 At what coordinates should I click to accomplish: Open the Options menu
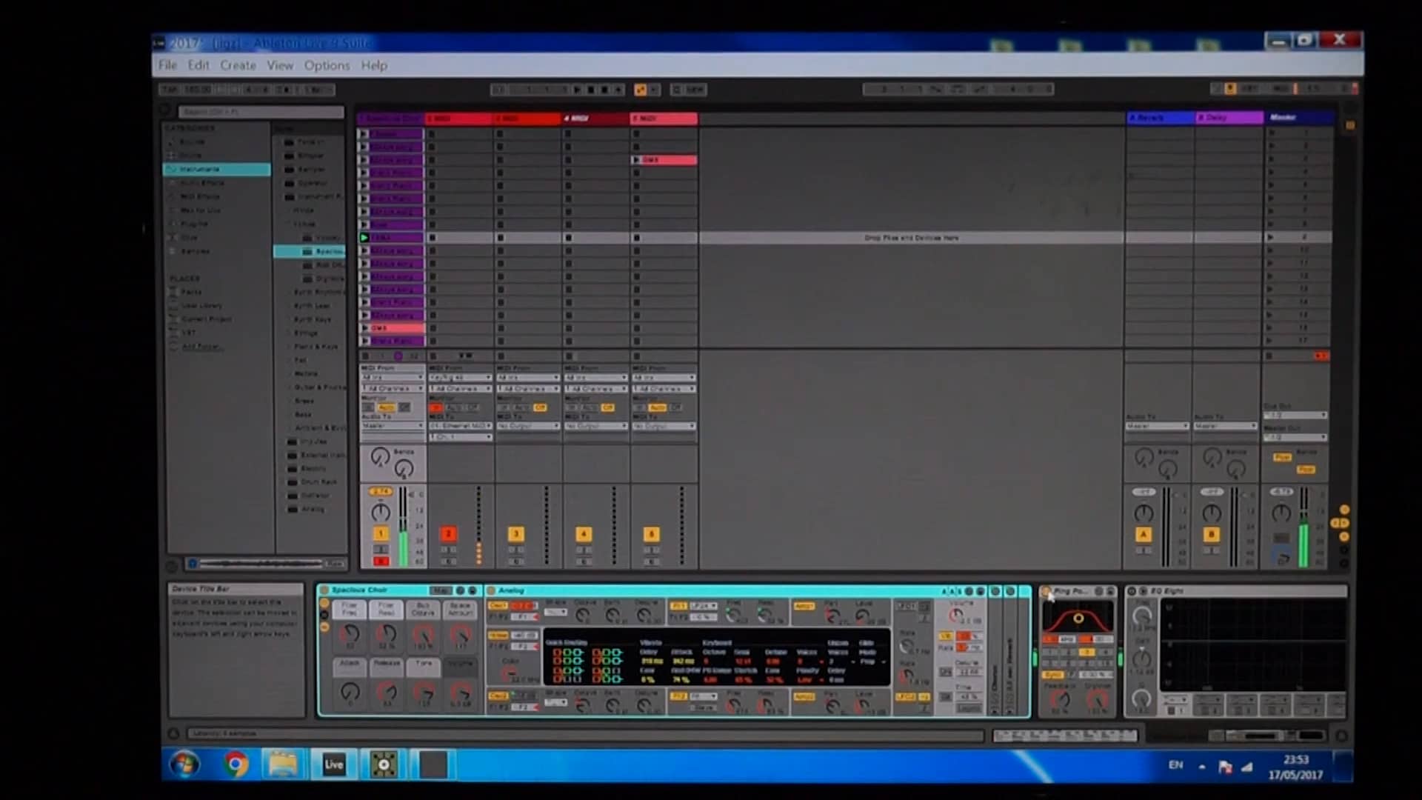coord(326,65)
